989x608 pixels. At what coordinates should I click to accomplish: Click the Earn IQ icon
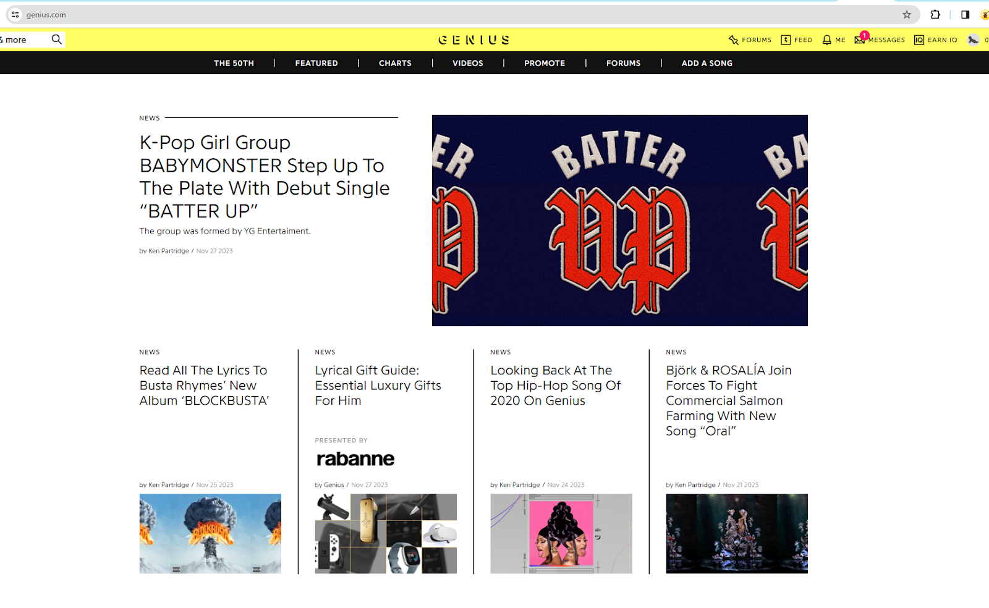(x=919, y=40)
